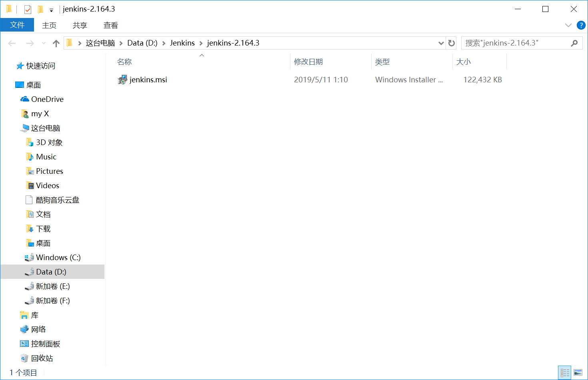Expand the chevron after Jenkins breadcrumb

click(x=201, y=43)
